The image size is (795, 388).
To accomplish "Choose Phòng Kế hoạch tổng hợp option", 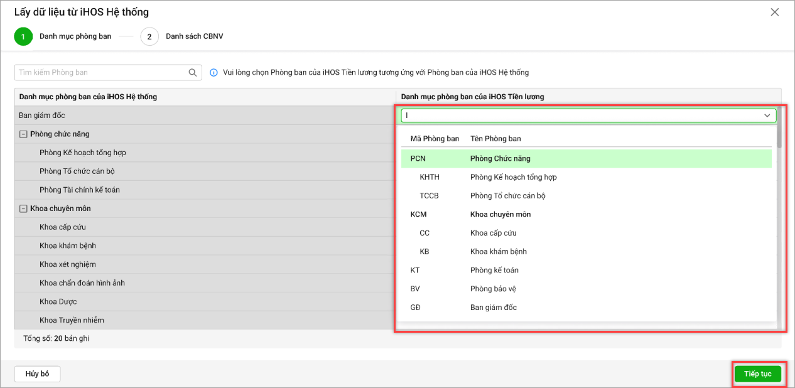I will (x=513, y=177).
